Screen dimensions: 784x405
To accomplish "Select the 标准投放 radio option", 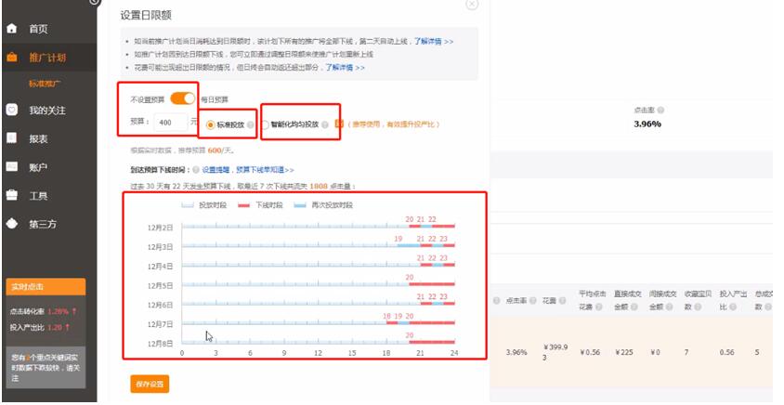I will point(211,124).
